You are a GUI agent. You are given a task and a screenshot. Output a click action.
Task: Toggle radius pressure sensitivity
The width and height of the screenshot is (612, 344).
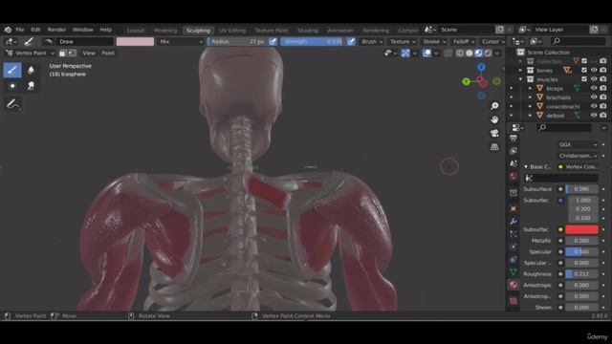273,41
